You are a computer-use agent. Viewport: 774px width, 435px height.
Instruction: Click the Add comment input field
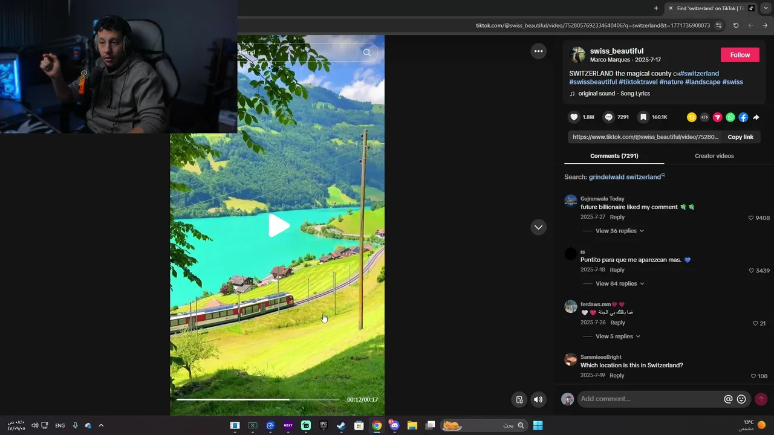click(x=650, y=399)
